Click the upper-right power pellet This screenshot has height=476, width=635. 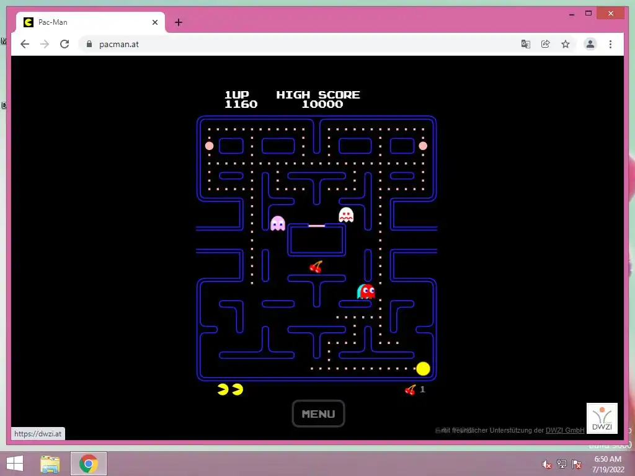tap(423, 146)
